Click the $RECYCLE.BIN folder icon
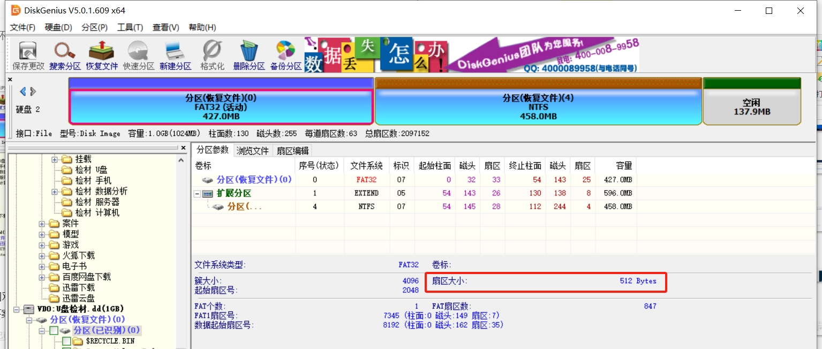Image resolution: width=822 pixels, height=349 pixels. click(x=78, y=341)
